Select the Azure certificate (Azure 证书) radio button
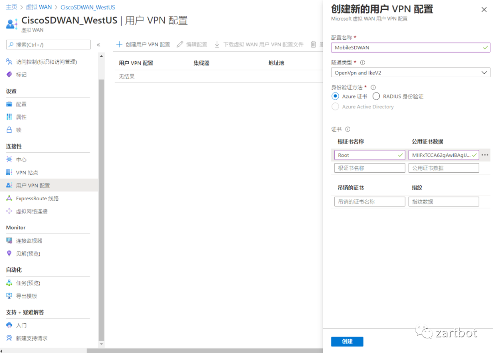Viewport: 493px width, 353px height. (x=336, y=96)
